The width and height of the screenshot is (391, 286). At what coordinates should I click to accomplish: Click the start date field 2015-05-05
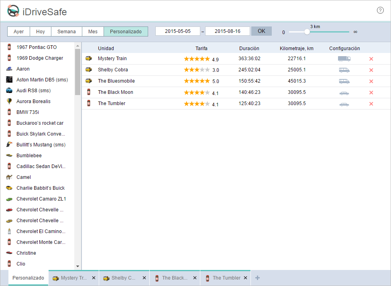click(x=178, y=31)
